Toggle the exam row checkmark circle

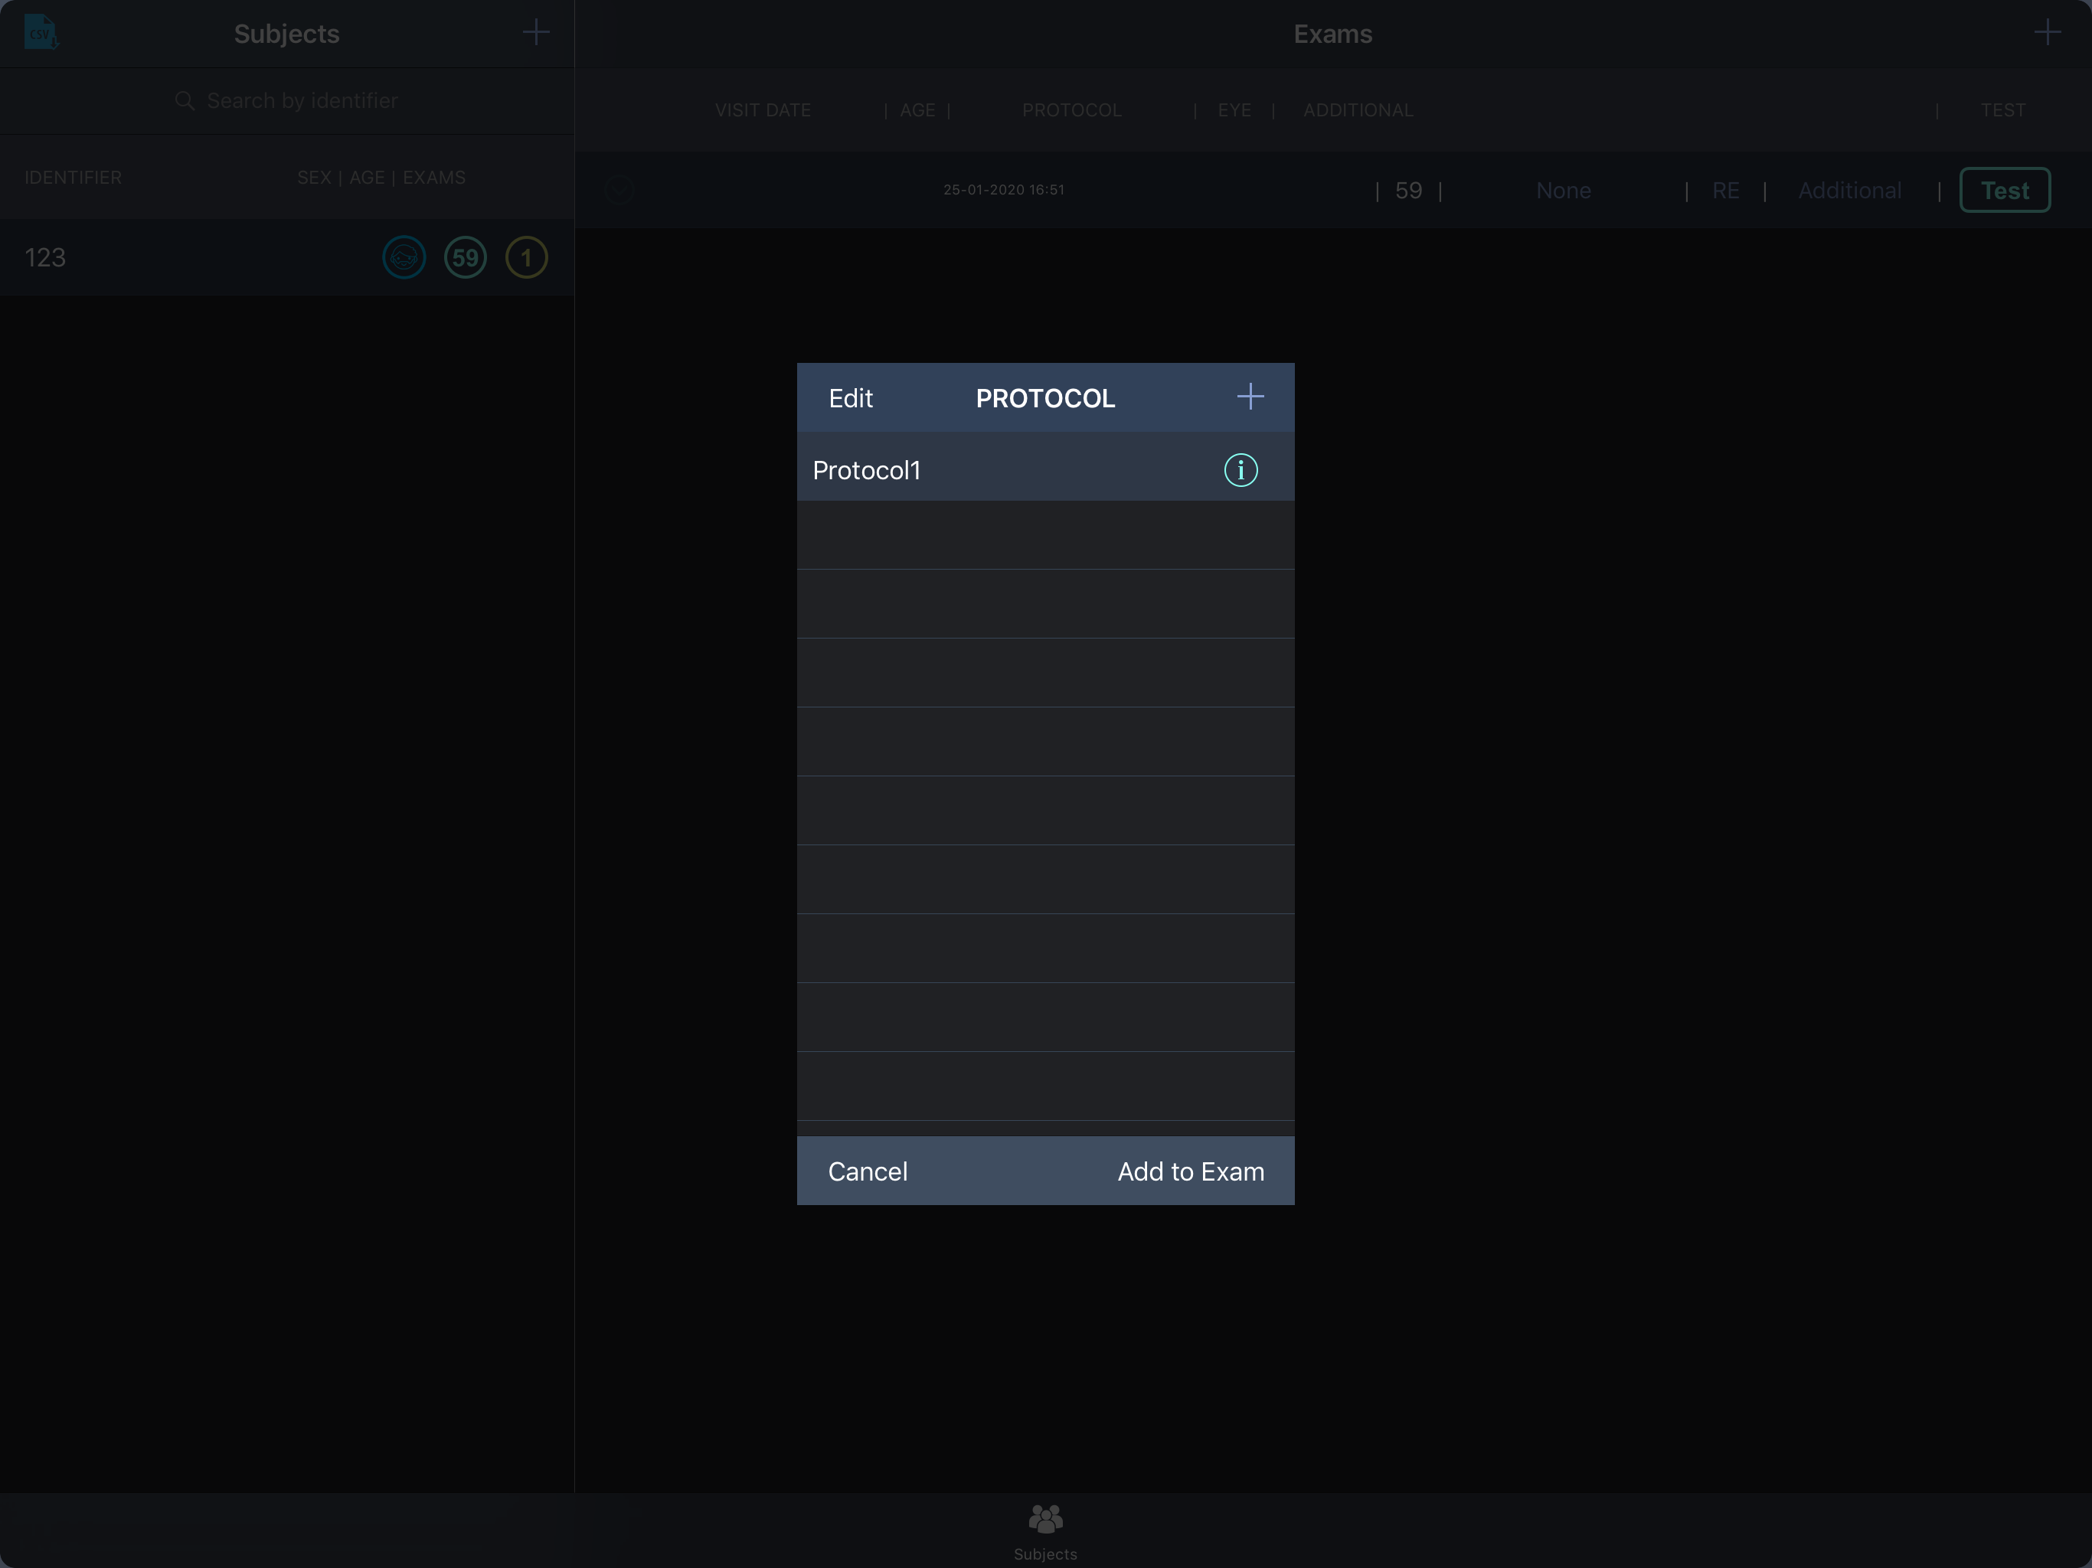point(619,190)
